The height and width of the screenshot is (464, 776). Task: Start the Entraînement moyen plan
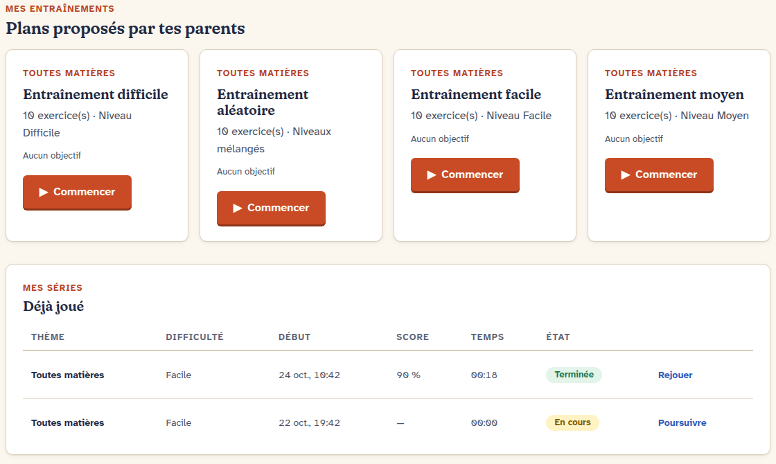click(x=659, y=175)
